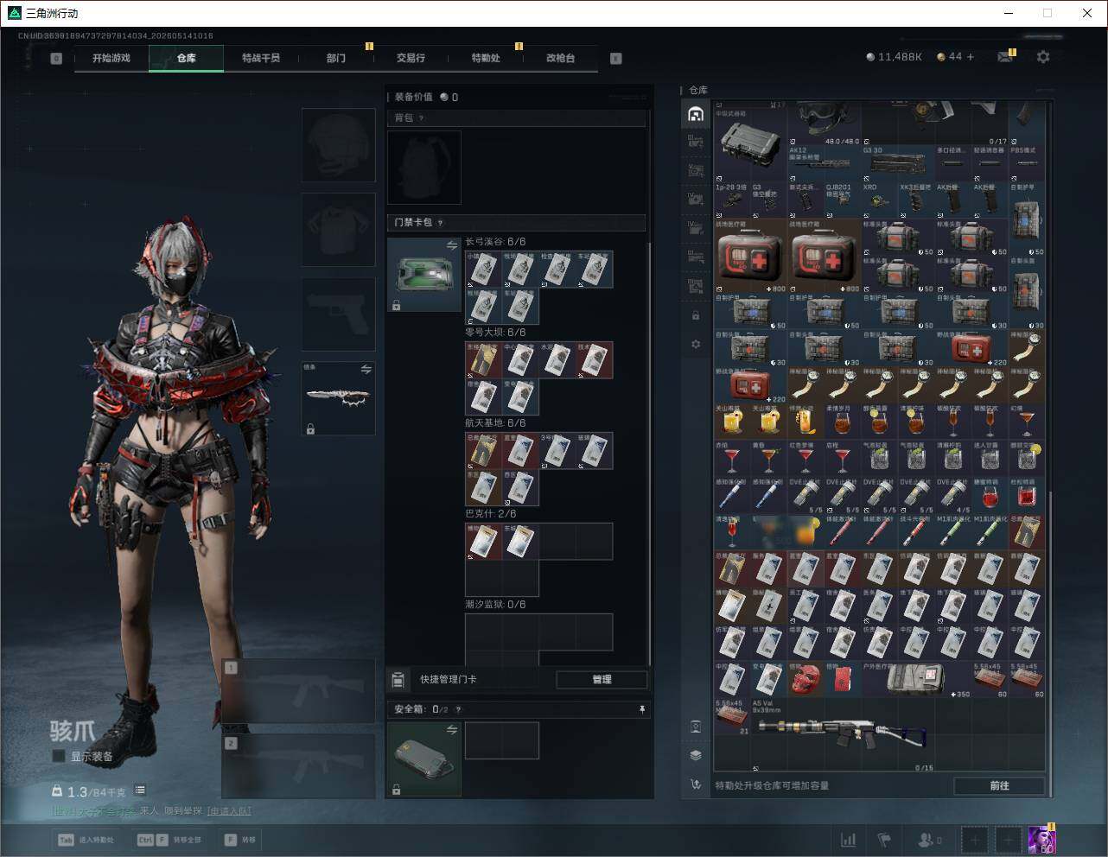Add premium currency with the plus sign
The height and width of the screenshot is (857, 1108).
(971, 57)
